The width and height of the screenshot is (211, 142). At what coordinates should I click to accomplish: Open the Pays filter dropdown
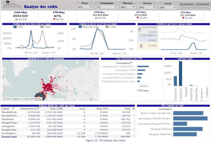point(85,7)
